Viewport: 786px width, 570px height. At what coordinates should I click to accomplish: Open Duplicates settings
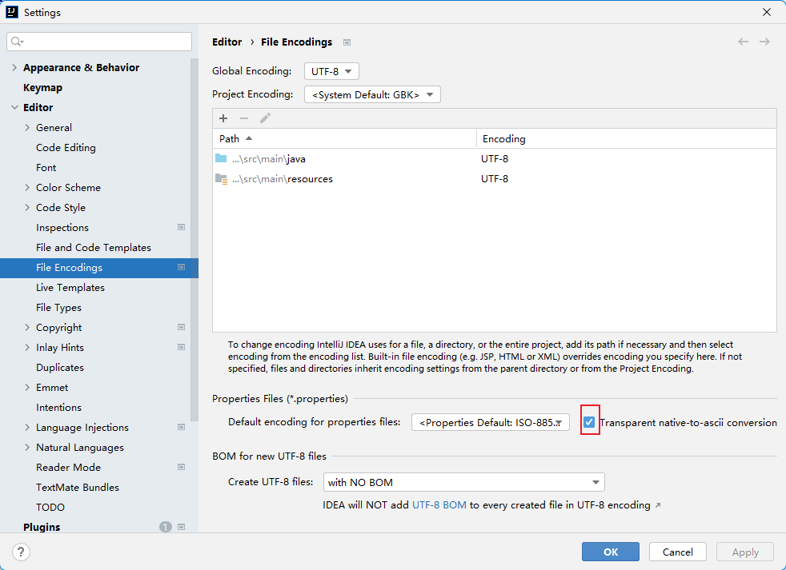pos(60,367)
